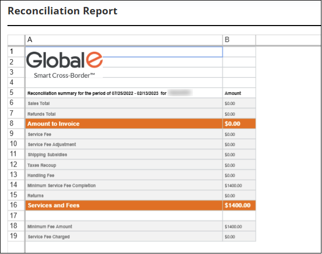The width and height of the screenshot is (322, 254).
Task: Select the orange Amount to Invoice cell
Action: [x=124, y=124]
